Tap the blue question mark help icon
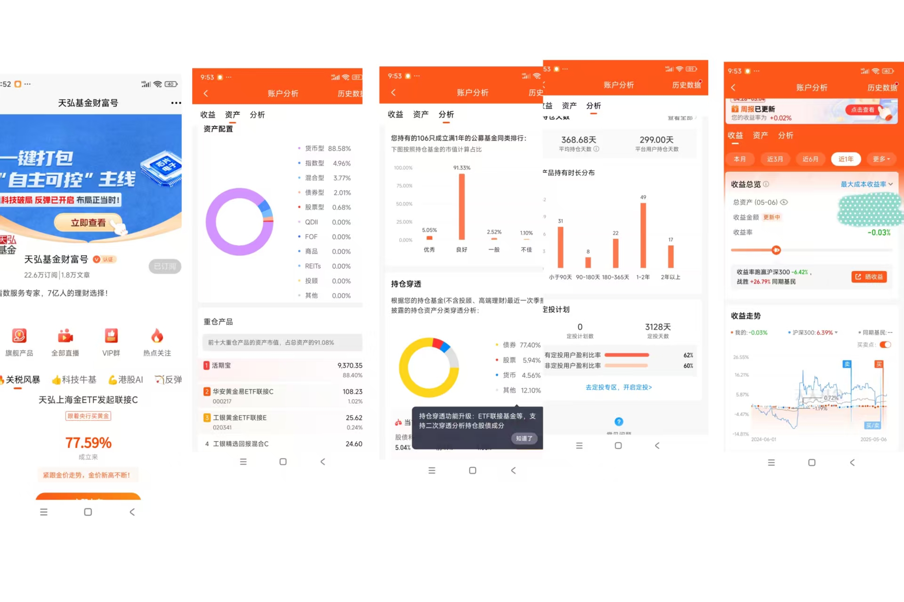Image resolution: width=904 pixels, height=602 pixels. tap(619, 422)
